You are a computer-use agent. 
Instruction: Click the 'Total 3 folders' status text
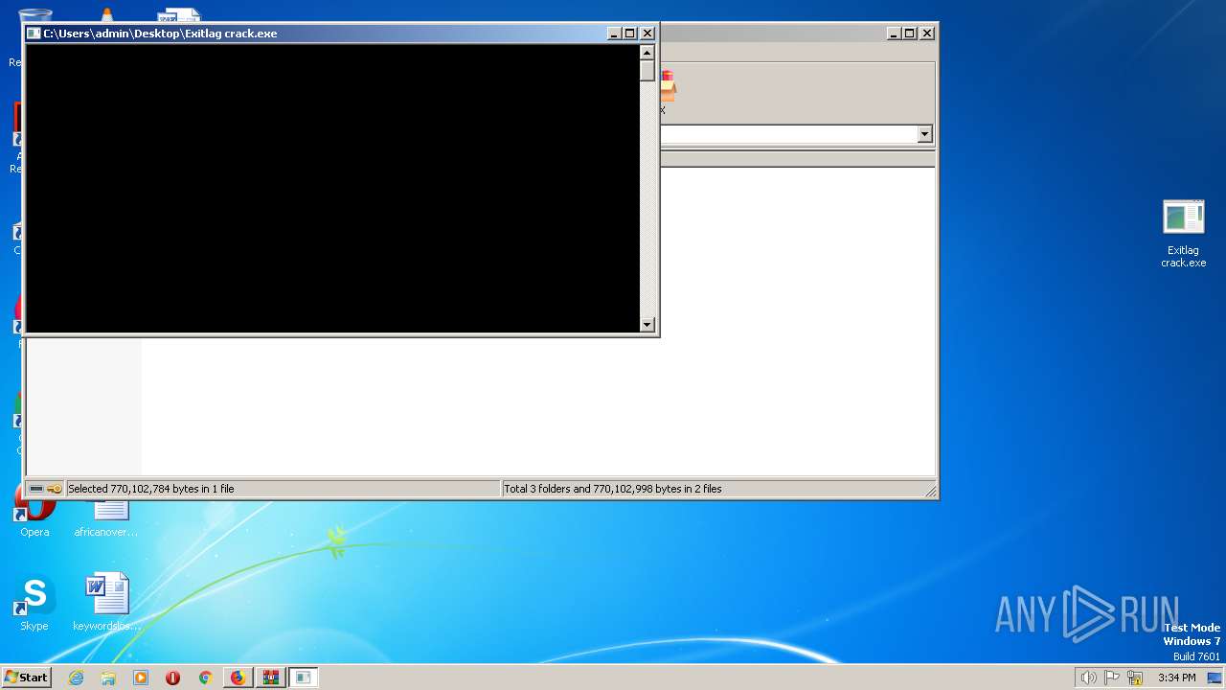pyautogui.click(x=613, y=489)
